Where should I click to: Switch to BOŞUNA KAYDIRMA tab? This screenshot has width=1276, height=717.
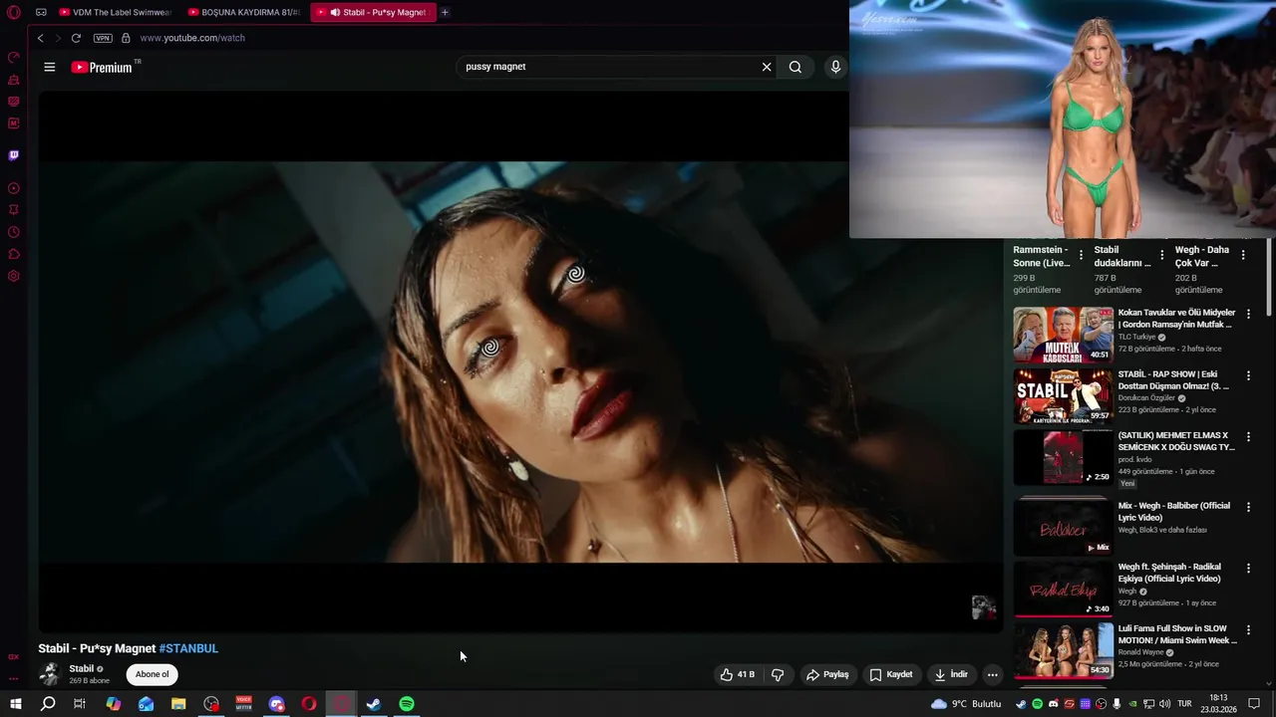click(244, 12)
